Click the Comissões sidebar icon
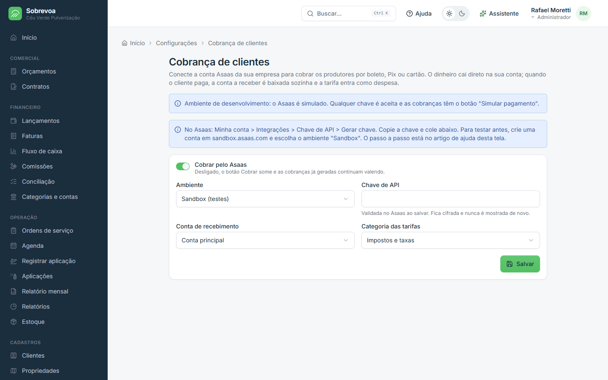This screenshot has width=608, height=380. coord(14,166)
